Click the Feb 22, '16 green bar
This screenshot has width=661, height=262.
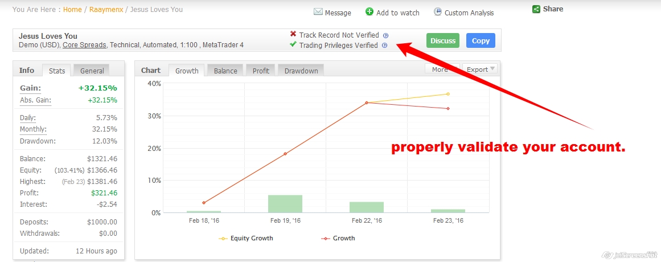[x=367, y=207]
